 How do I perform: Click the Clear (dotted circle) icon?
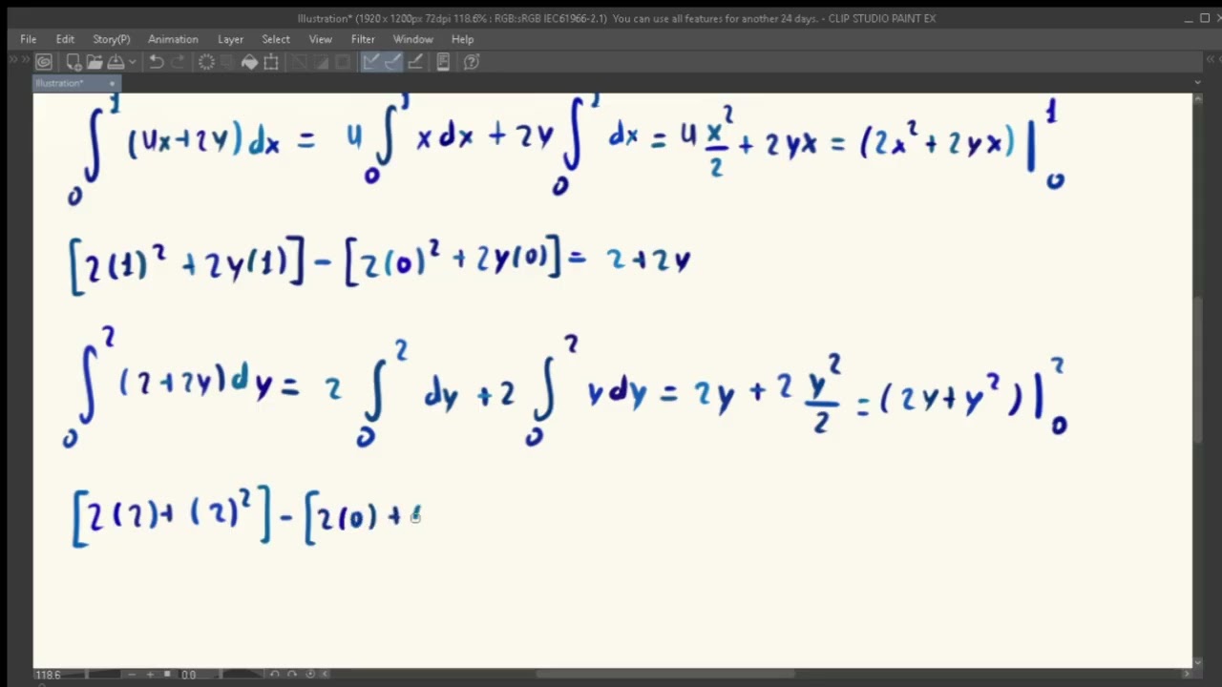point(206,62)
